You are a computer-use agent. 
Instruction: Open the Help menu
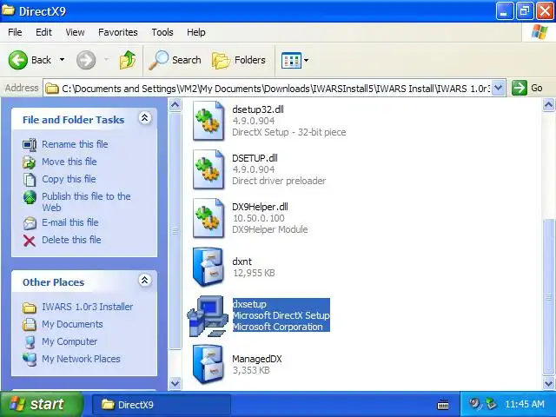(x=196, y=32)
